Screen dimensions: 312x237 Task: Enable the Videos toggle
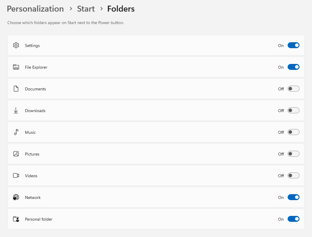point(293,175)
